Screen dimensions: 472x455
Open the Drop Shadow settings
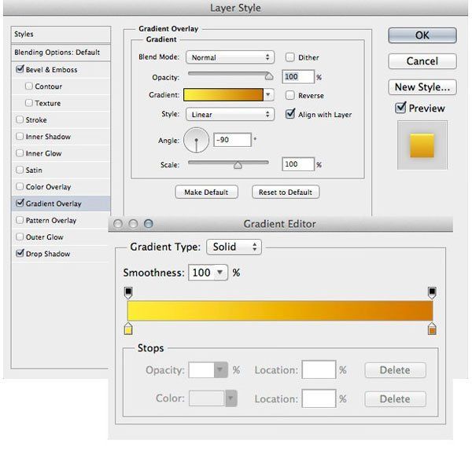(x=47, y=254)
